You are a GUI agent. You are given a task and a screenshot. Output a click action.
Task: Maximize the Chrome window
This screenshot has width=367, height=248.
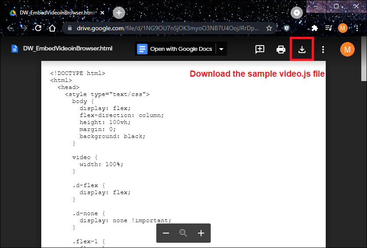[x=336, y=6]
